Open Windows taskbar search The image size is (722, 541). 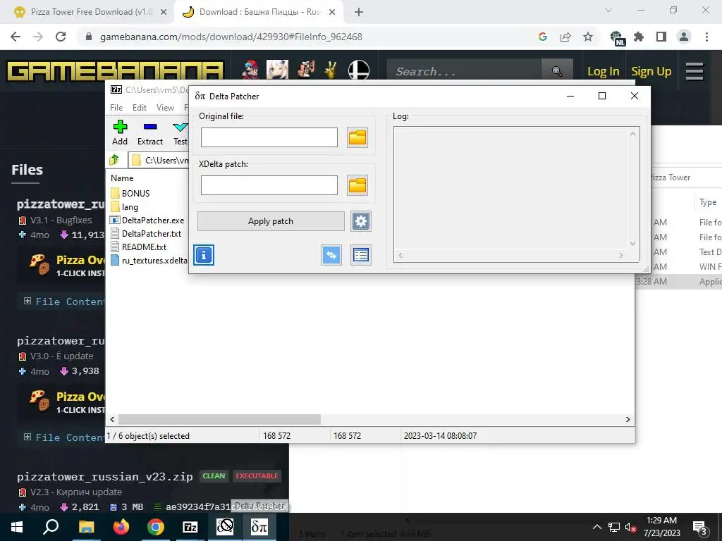click(51, 527)
